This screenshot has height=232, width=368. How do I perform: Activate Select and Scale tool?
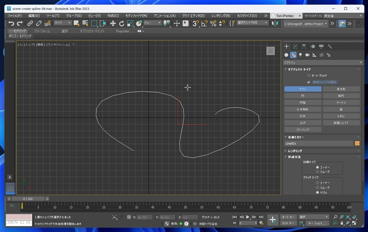[x=130, y=23]
